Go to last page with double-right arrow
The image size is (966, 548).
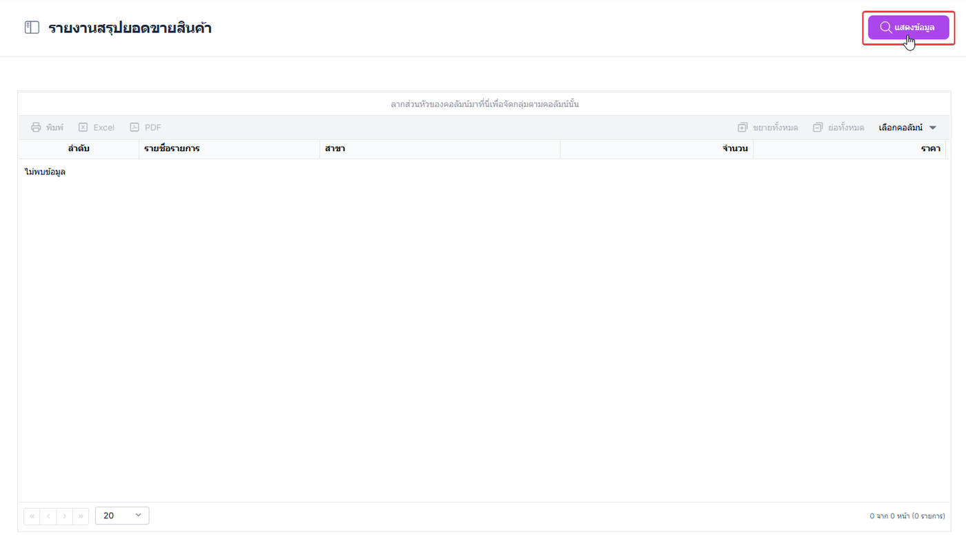(81, 516)
